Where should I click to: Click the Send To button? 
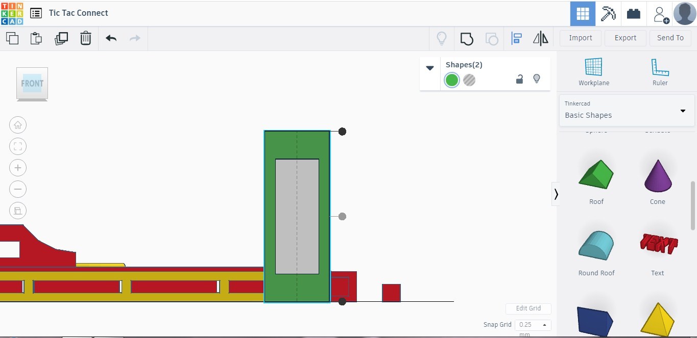pyautogui.click(x=670, y=38)
